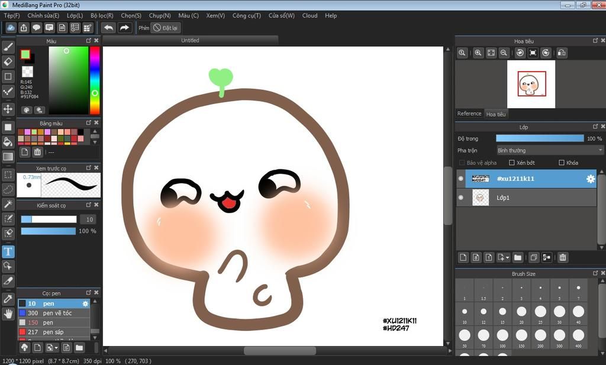Image resolution: width=606 pixels, height=365 pixels.
Task: Enable the Khóa lock checkbox
Action: pyautogui.click(x=562, y=163)
